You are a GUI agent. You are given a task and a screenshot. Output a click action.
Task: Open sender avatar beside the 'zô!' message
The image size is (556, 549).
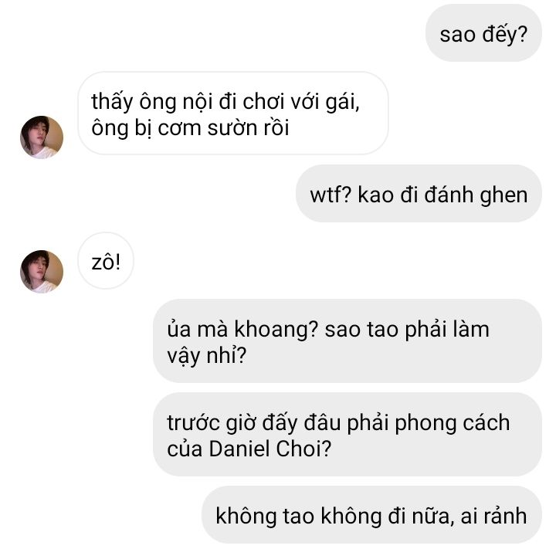pyautogui.click(x=42, y=271)
